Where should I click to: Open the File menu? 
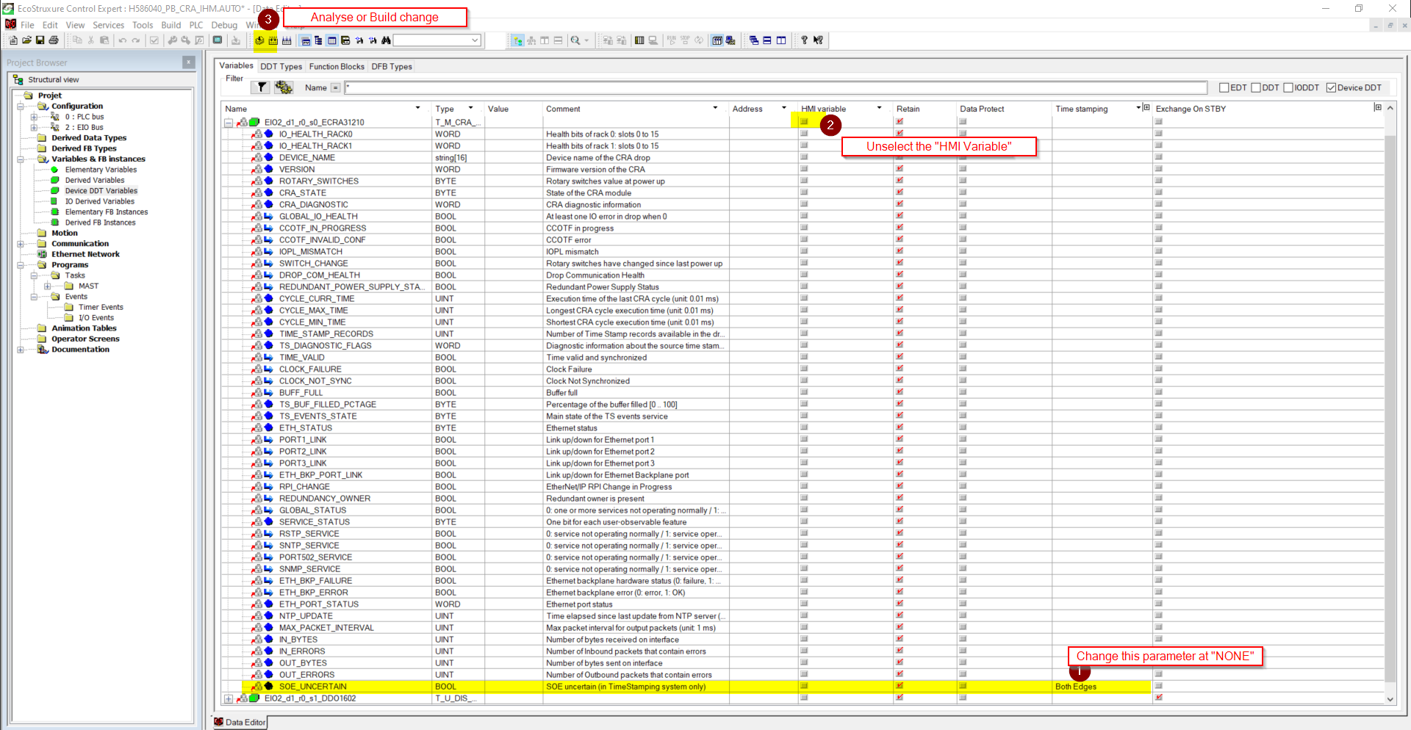click(x=27, y=25)
